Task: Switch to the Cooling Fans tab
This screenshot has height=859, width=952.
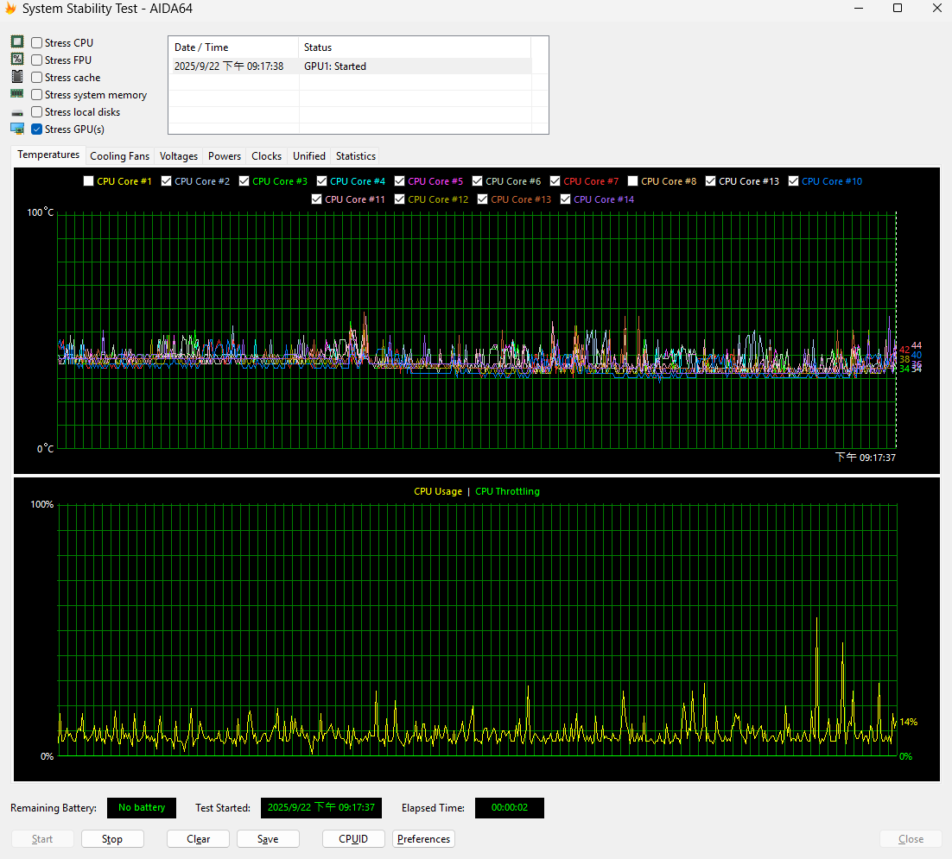Action: pos(119,156)
